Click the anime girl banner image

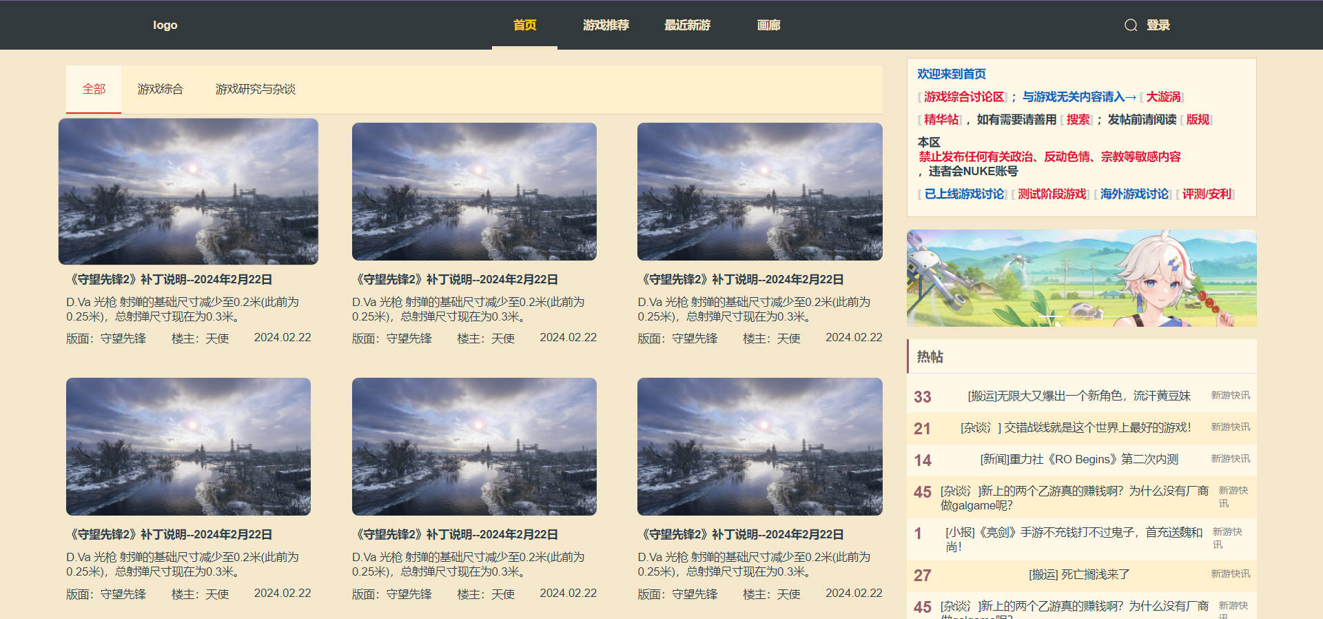[x=1081, y=278]
